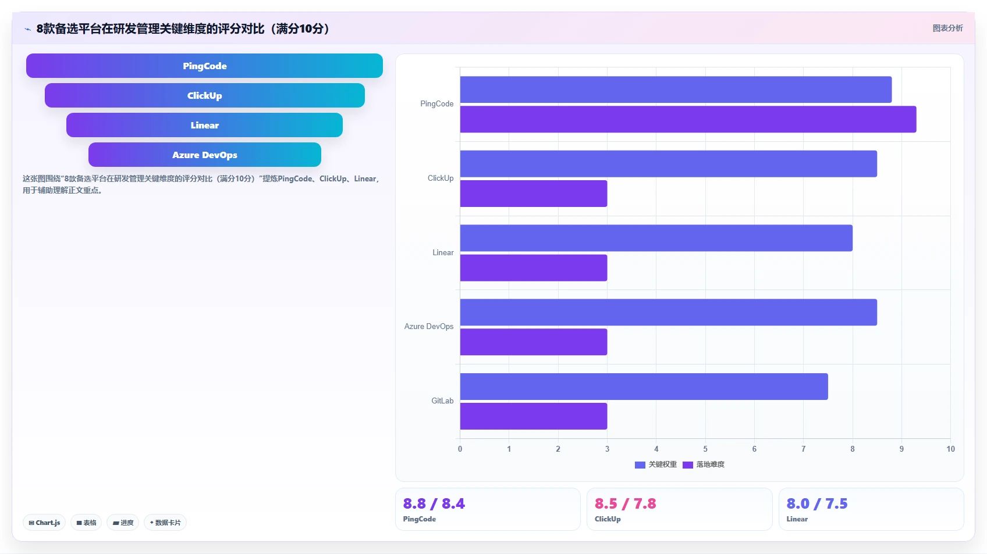Click Linear's 落地难度 bar in the chart
This screenshot has height=554, width=987.
tap(534, 268)
